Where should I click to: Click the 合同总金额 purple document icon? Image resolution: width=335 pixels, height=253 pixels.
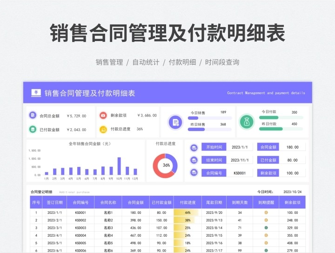[x=33, y=115]
